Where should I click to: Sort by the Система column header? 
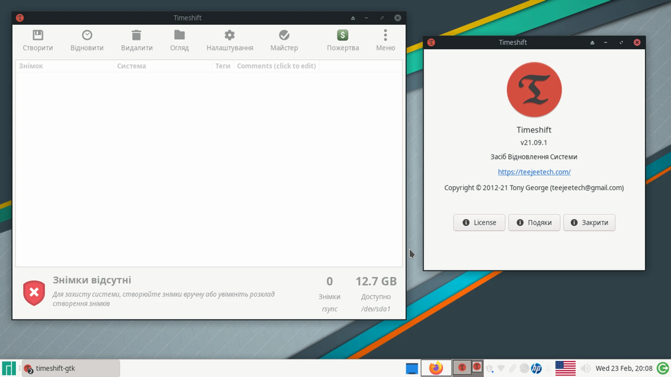[x=163, y=66]
